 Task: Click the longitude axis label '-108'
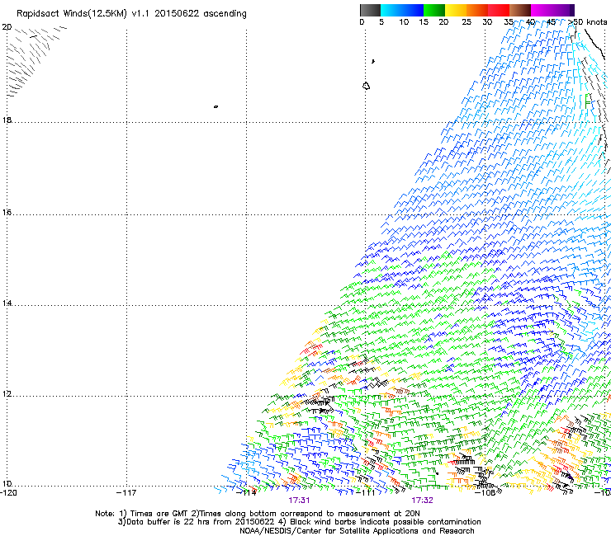485,493
